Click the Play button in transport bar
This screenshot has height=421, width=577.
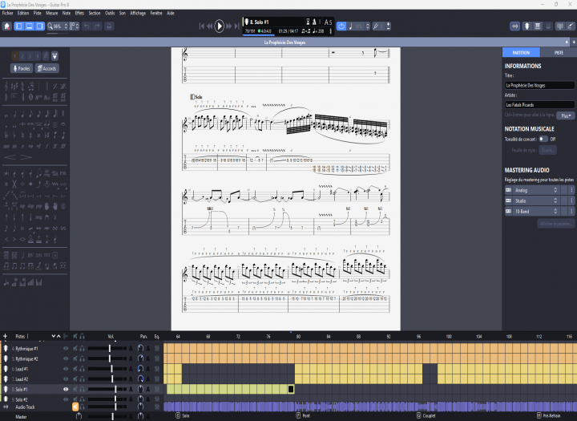[x=220, y=26]
